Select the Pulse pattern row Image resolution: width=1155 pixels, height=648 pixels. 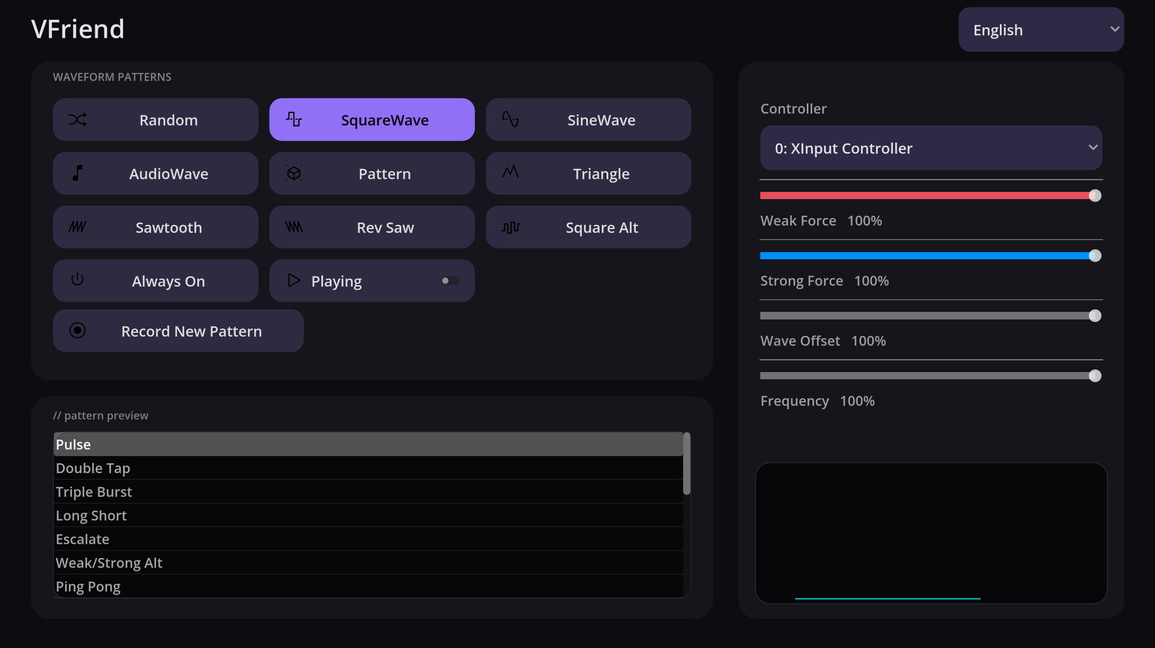point(368,444)
